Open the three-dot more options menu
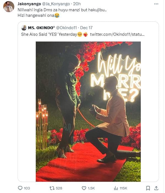 point(156,4)
